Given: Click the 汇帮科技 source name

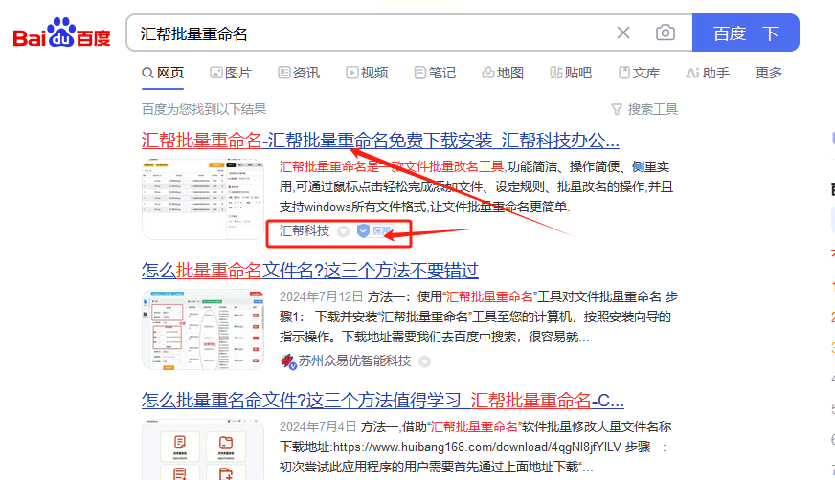Looking at the screenshot, I should coord(305,230).
